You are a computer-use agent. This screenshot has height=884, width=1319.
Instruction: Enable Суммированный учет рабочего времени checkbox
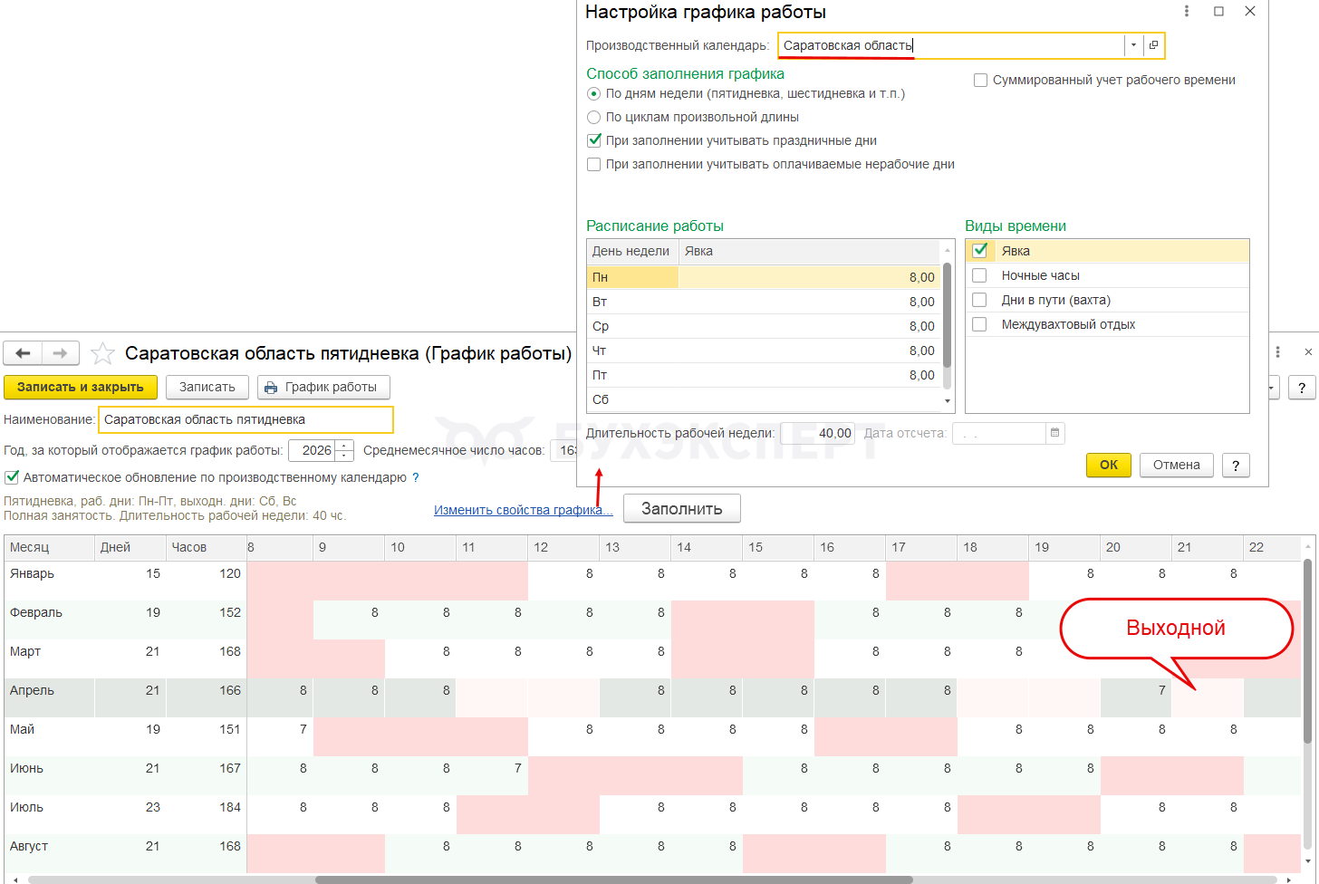click(980, 81)
